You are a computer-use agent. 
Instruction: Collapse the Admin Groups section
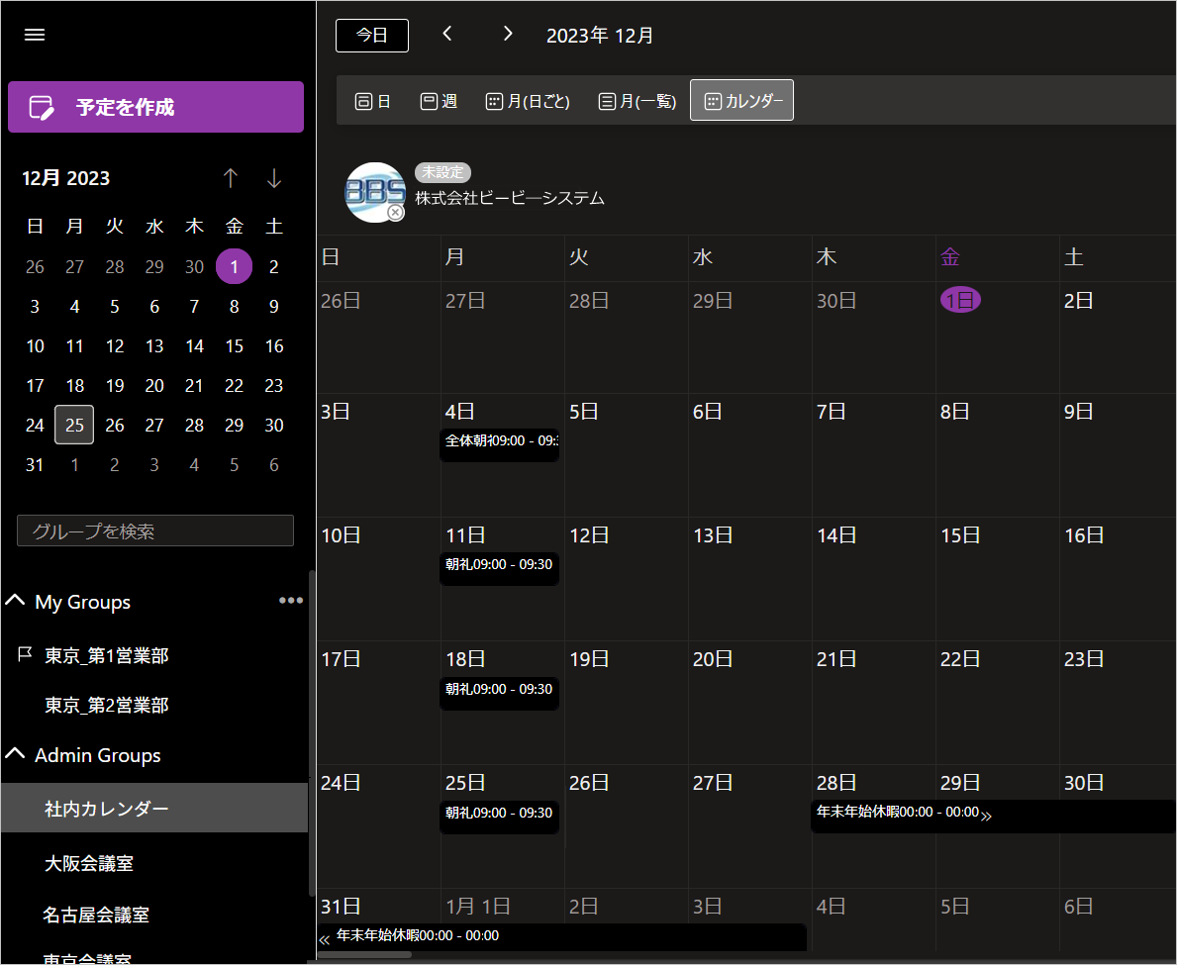pyautogui.click(x=15, y=753)
